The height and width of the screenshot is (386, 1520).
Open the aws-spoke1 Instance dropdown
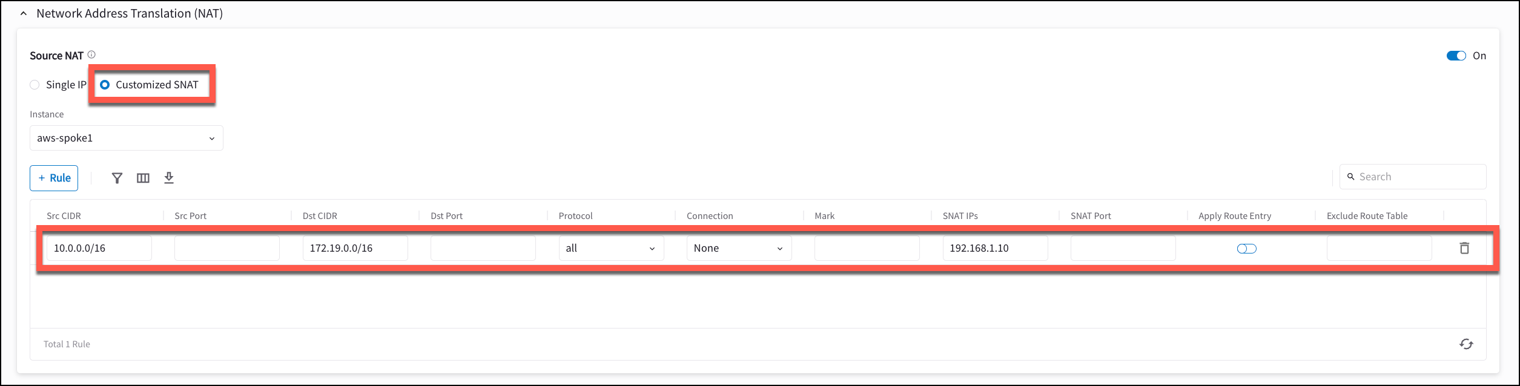pos(126,138)
